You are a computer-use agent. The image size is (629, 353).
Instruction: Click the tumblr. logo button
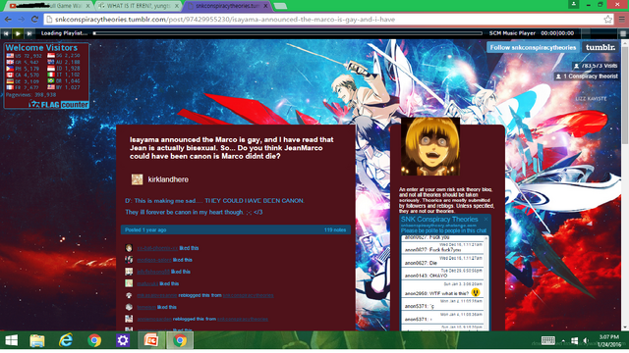tap(600, 47)
